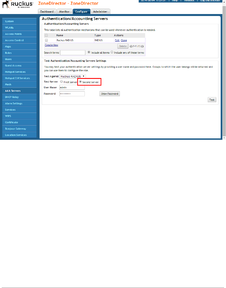The image size is (226, 288).
Task: Click the Help link in top bar
Action: [175, 1]
